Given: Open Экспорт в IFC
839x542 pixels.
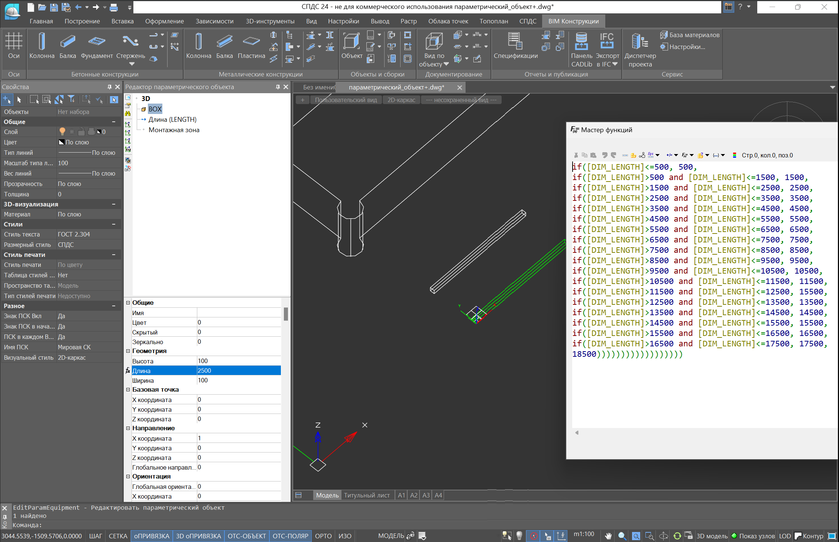Looking at the screenshot, I should coord(607,49).
